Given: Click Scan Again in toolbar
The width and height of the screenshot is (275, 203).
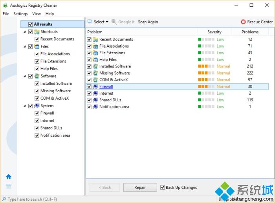Looking at the screenshot, I should [148, 22].
